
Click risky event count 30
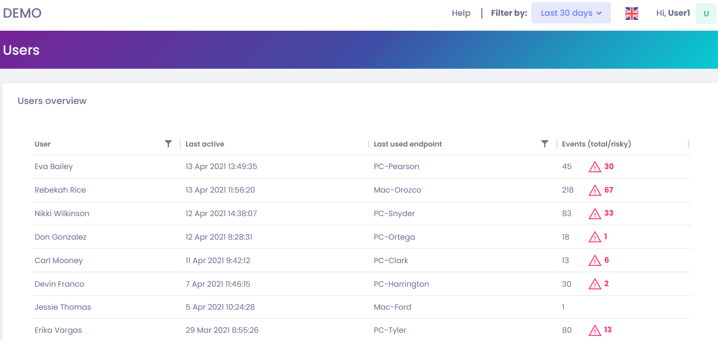coord(609,166)
